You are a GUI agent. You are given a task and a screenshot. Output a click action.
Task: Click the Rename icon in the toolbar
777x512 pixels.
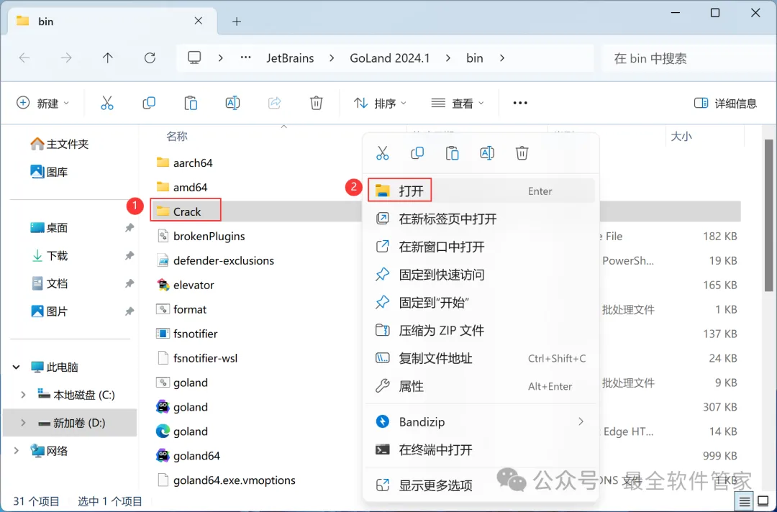point(232,103)
